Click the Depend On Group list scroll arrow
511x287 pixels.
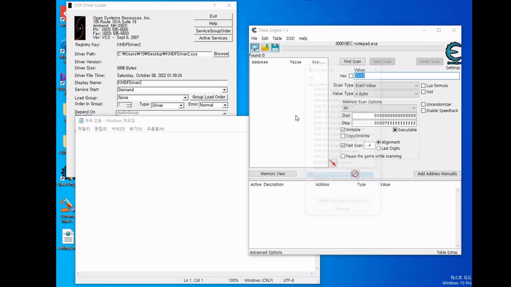tap(225, 114)
